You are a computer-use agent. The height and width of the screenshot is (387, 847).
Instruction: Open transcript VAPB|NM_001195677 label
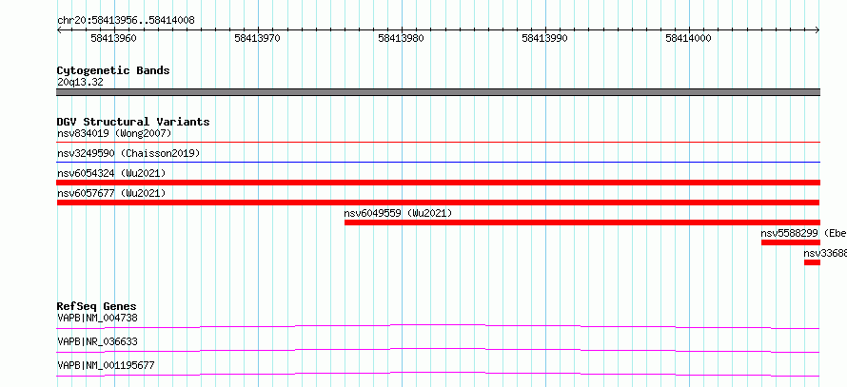pyautogui.click(x=106, y=365)
